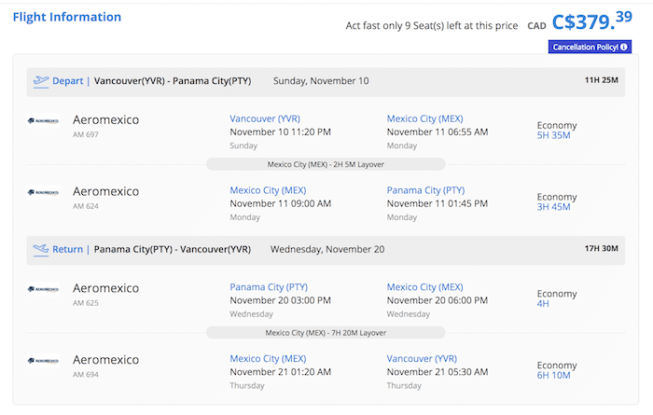
Task: Open the Mexico City (MEX) arrival link for AM 697
Action: (x=424, y=118)
